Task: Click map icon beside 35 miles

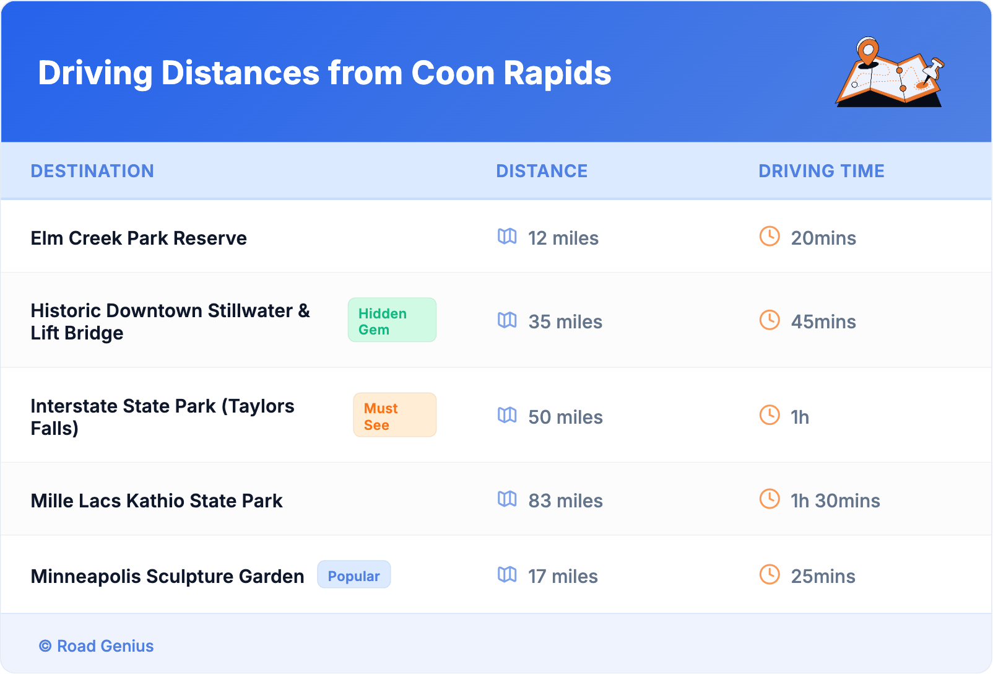Action: [x=507, y=320]
